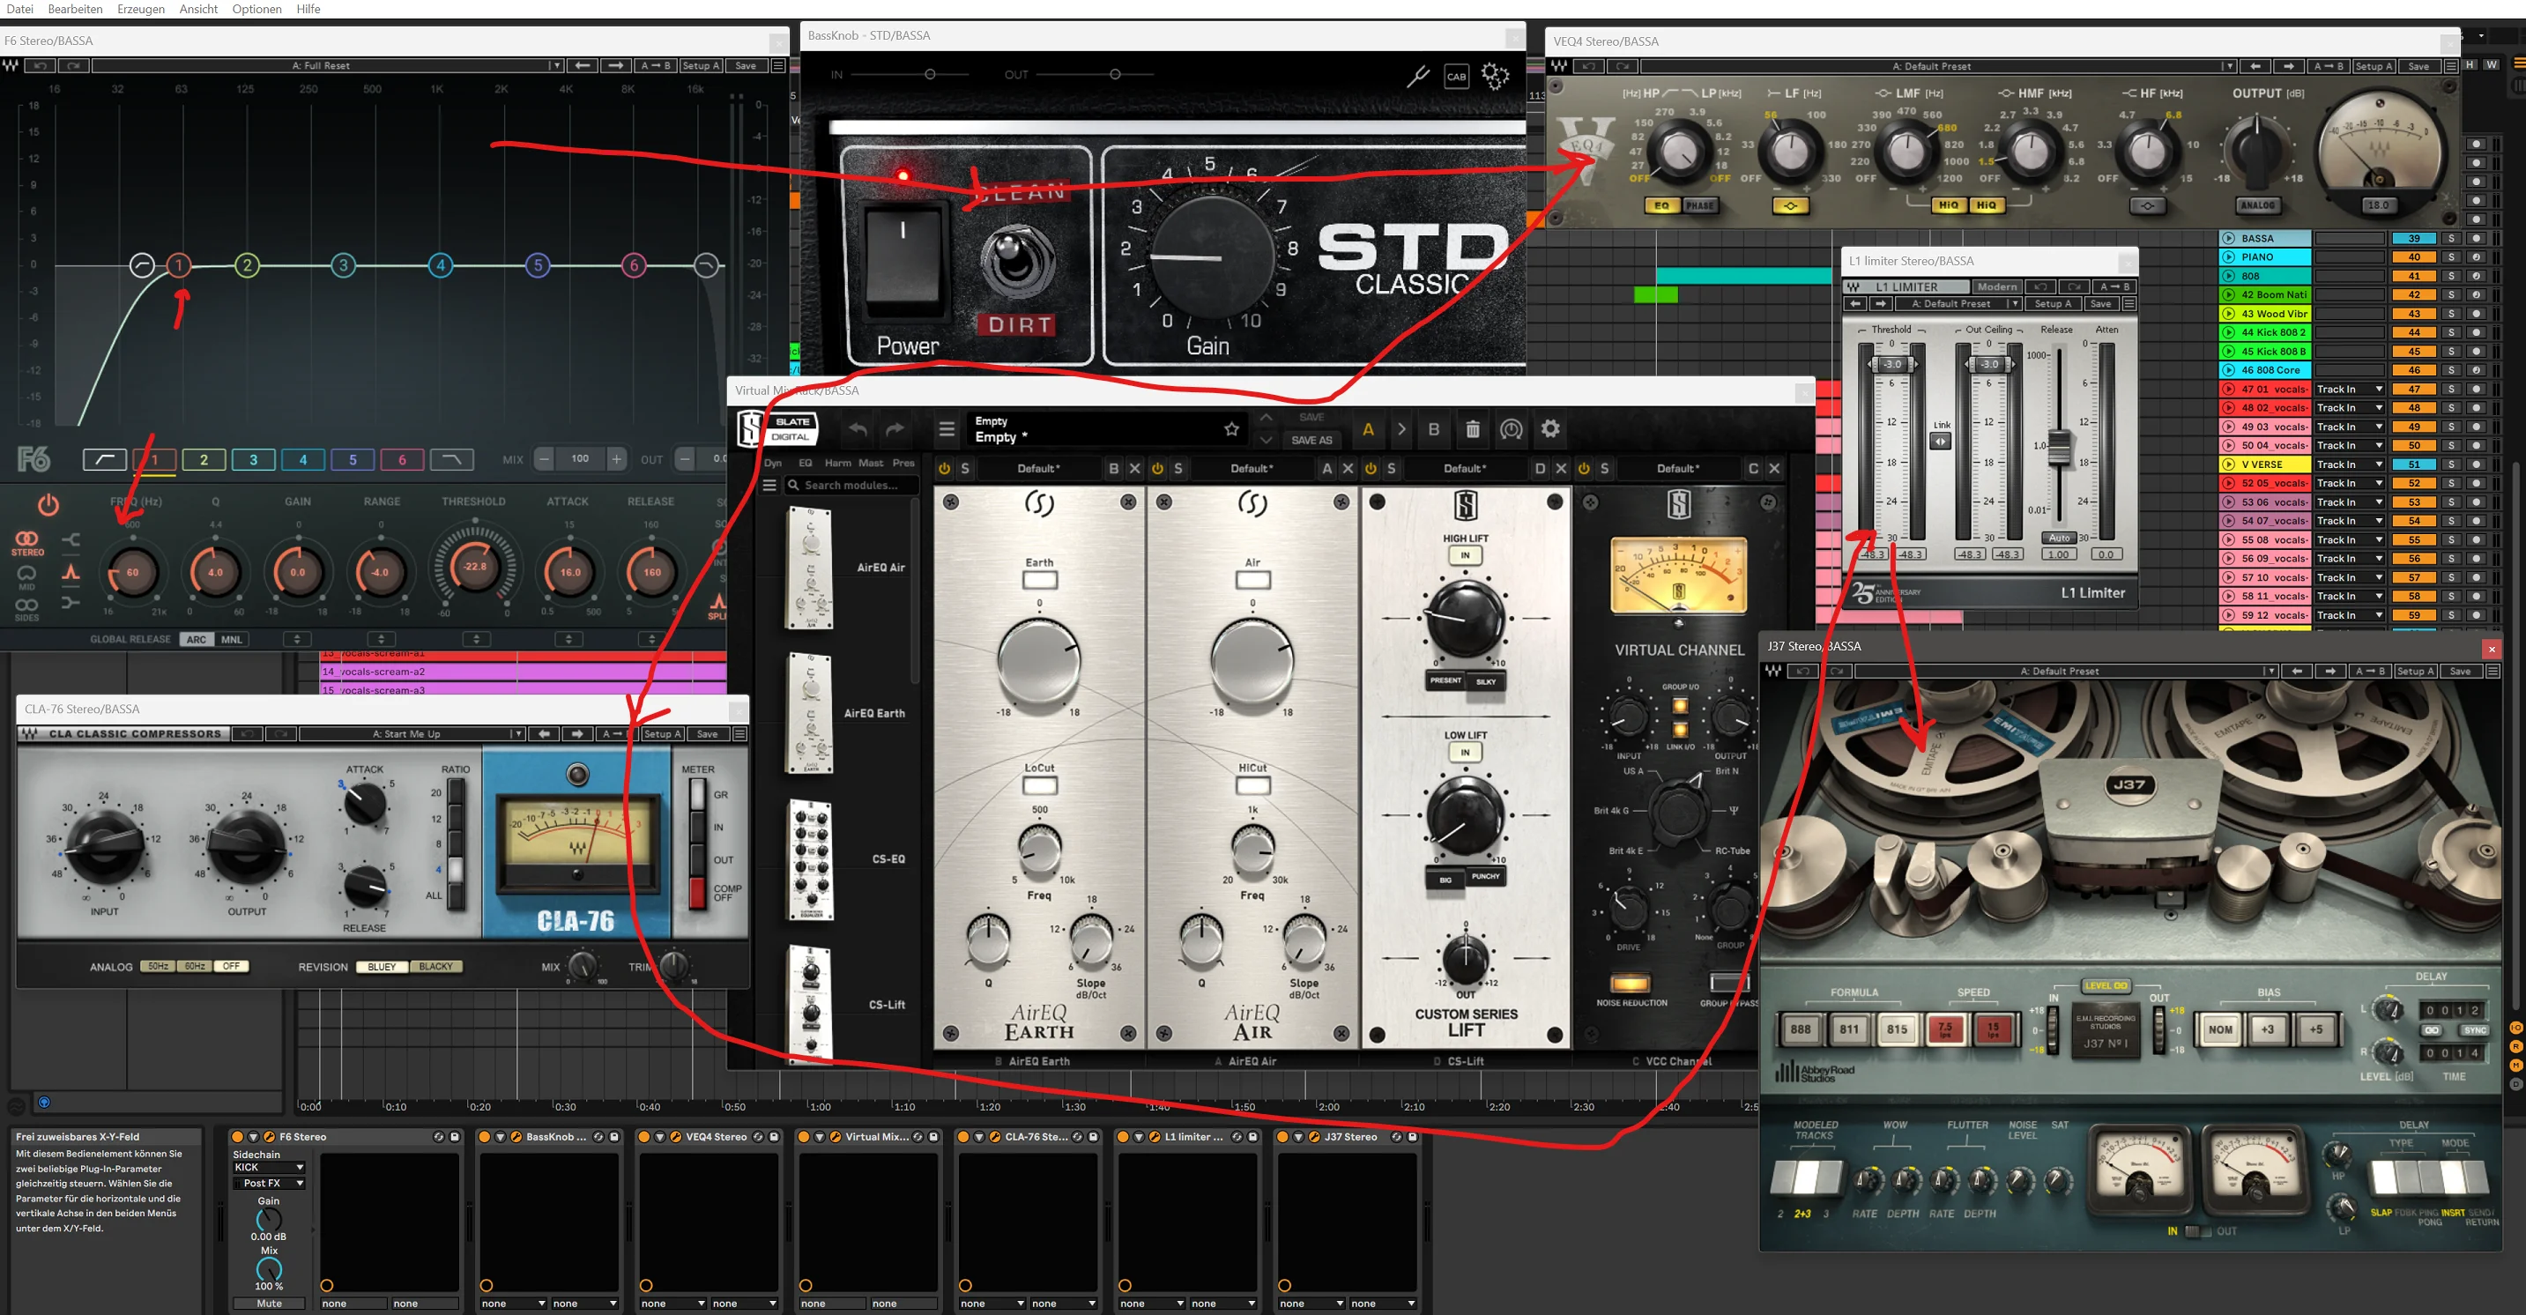Screen dimensions: 2526x1315
Task: Click the SAVE AS button in Slate
Action: pyautogui.click(x=1311, y=441)
